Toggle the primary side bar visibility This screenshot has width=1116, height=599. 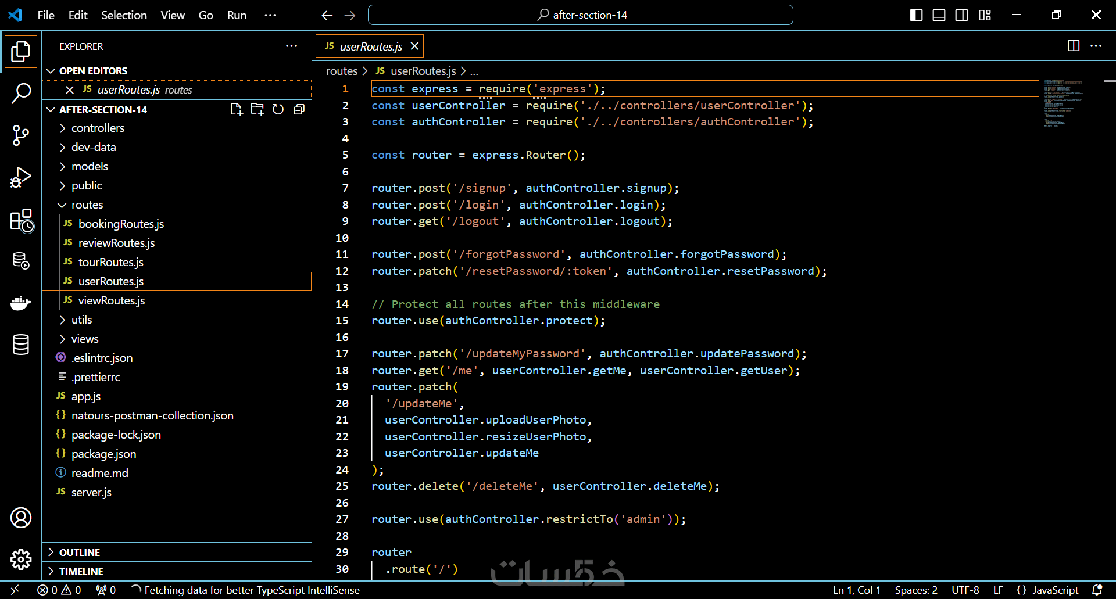pos(916,15)
